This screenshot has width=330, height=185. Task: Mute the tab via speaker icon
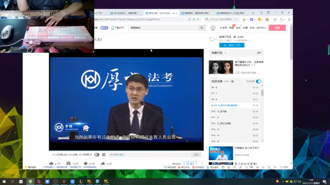(x=173, y=13)
